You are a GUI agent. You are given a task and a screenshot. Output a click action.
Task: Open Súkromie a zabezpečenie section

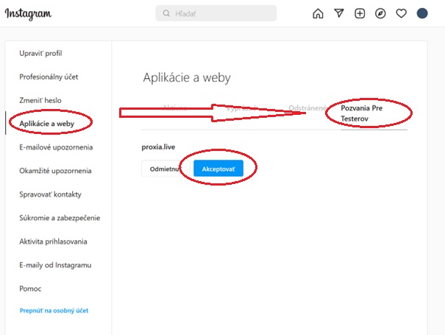click(60, 218)
